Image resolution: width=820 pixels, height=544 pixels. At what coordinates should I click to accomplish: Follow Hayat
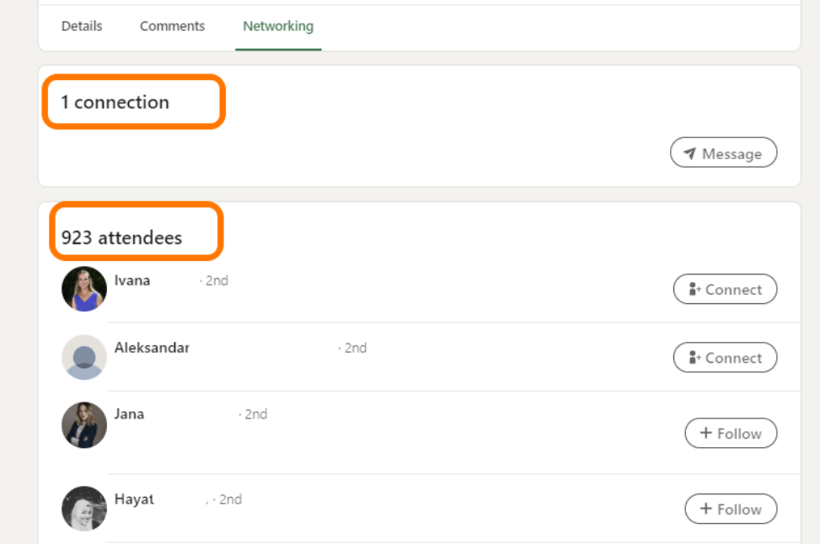tap(730, 509)
